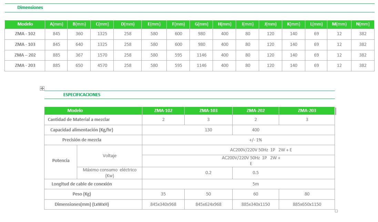Select the 4570 cell in ZMA - 203 row
The image size is (378, 222).
[102, 65]
